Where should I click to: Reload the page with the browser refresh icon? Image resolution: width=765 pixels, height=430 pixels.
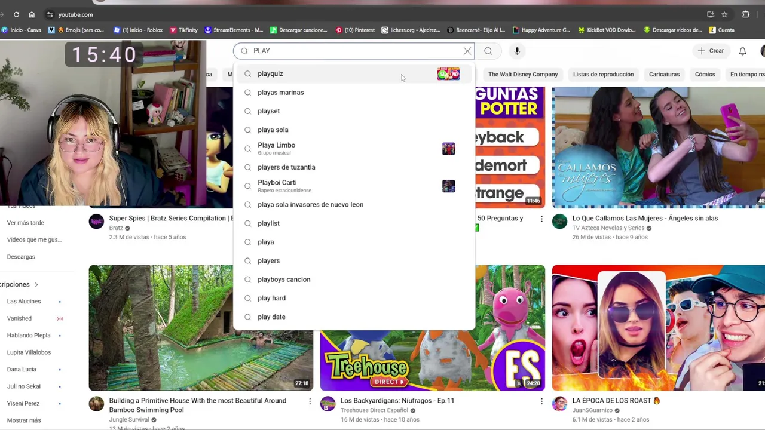point(16,14)
